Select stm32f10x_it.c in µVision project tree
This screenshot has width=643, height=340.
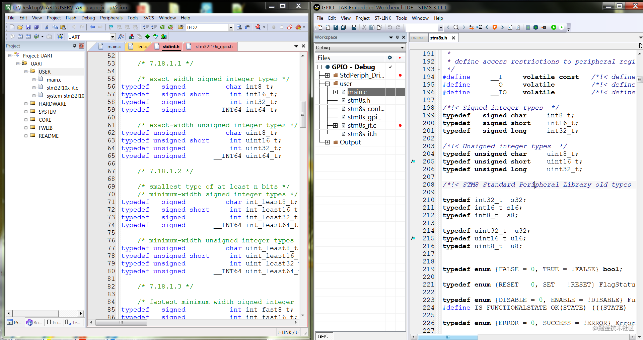point(62,88)
